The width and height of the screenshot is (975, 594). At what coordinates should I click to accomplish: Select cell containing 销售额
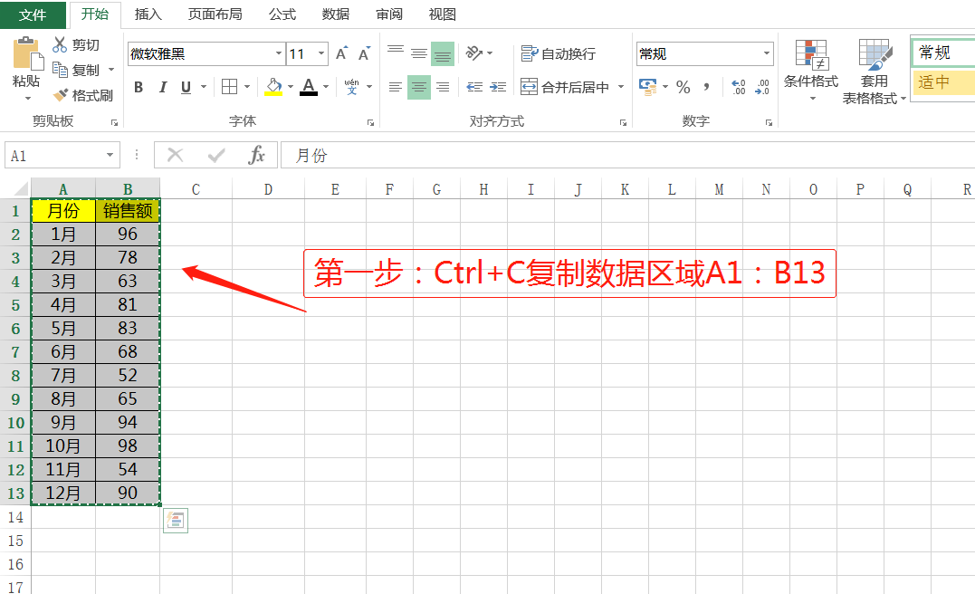tap(128, 211)
